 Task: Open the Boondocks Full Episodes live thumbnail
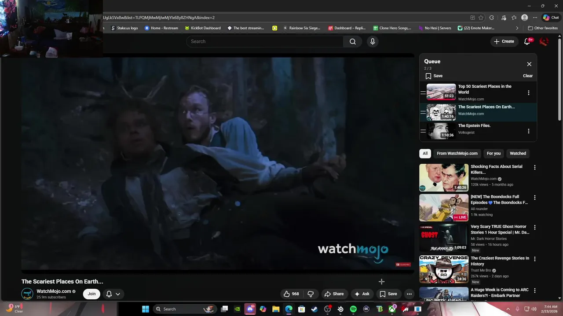click(x=444, y=208)
